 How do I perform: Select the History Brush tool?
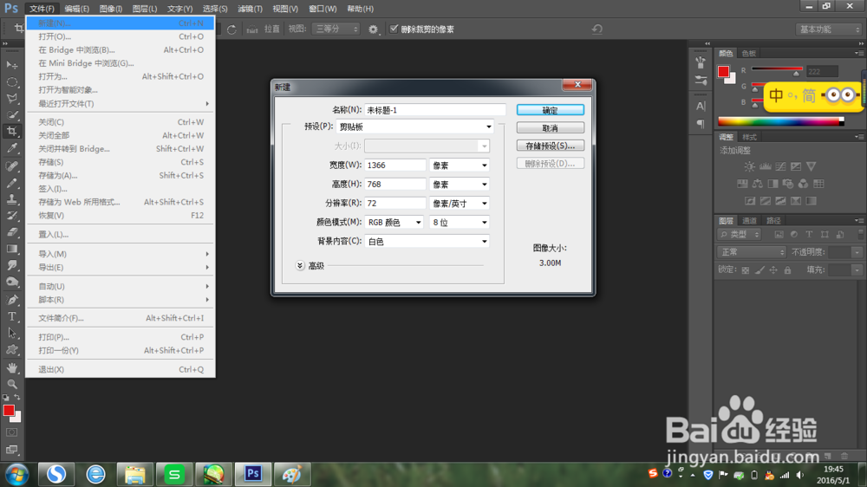click(11, 216)
